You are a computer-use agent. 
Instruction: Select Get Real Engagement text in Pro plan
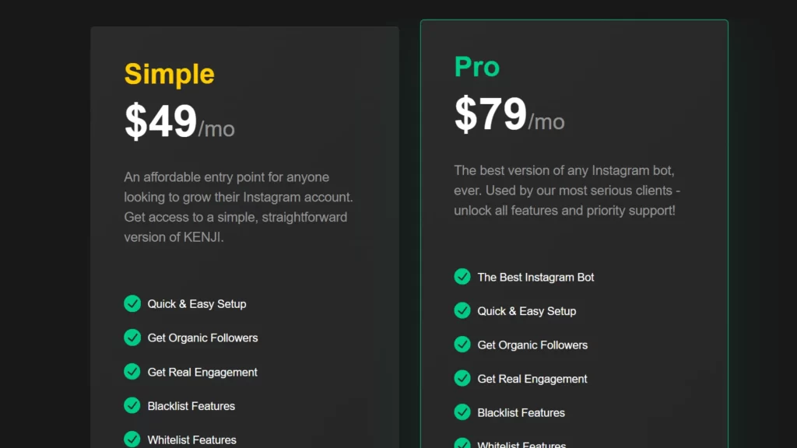pyautogui.click(x=532, y=379)
